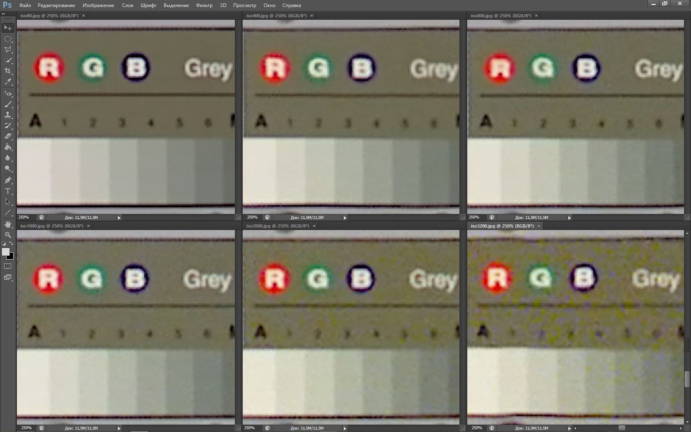
Task: Reset default foreground and background colors
Action: click(x=4, y=244)
